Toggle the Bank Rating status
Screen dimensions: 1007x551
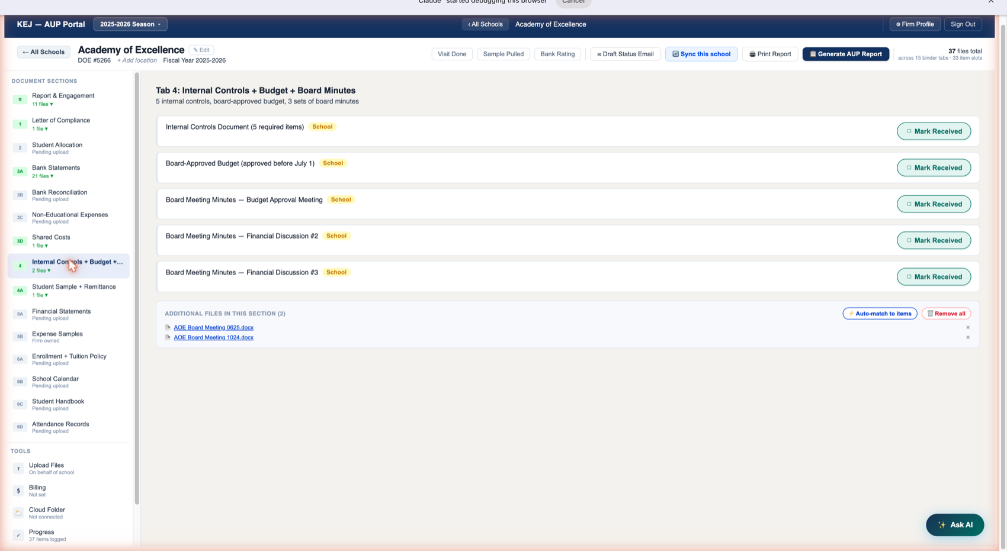(x=557, y=54)
